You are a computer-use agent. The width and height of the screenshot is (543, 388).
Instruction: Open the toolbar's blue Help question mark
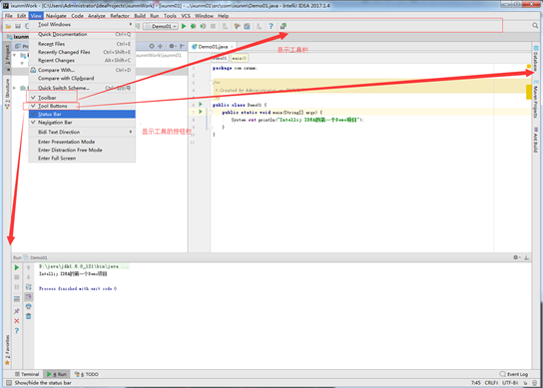271,26
